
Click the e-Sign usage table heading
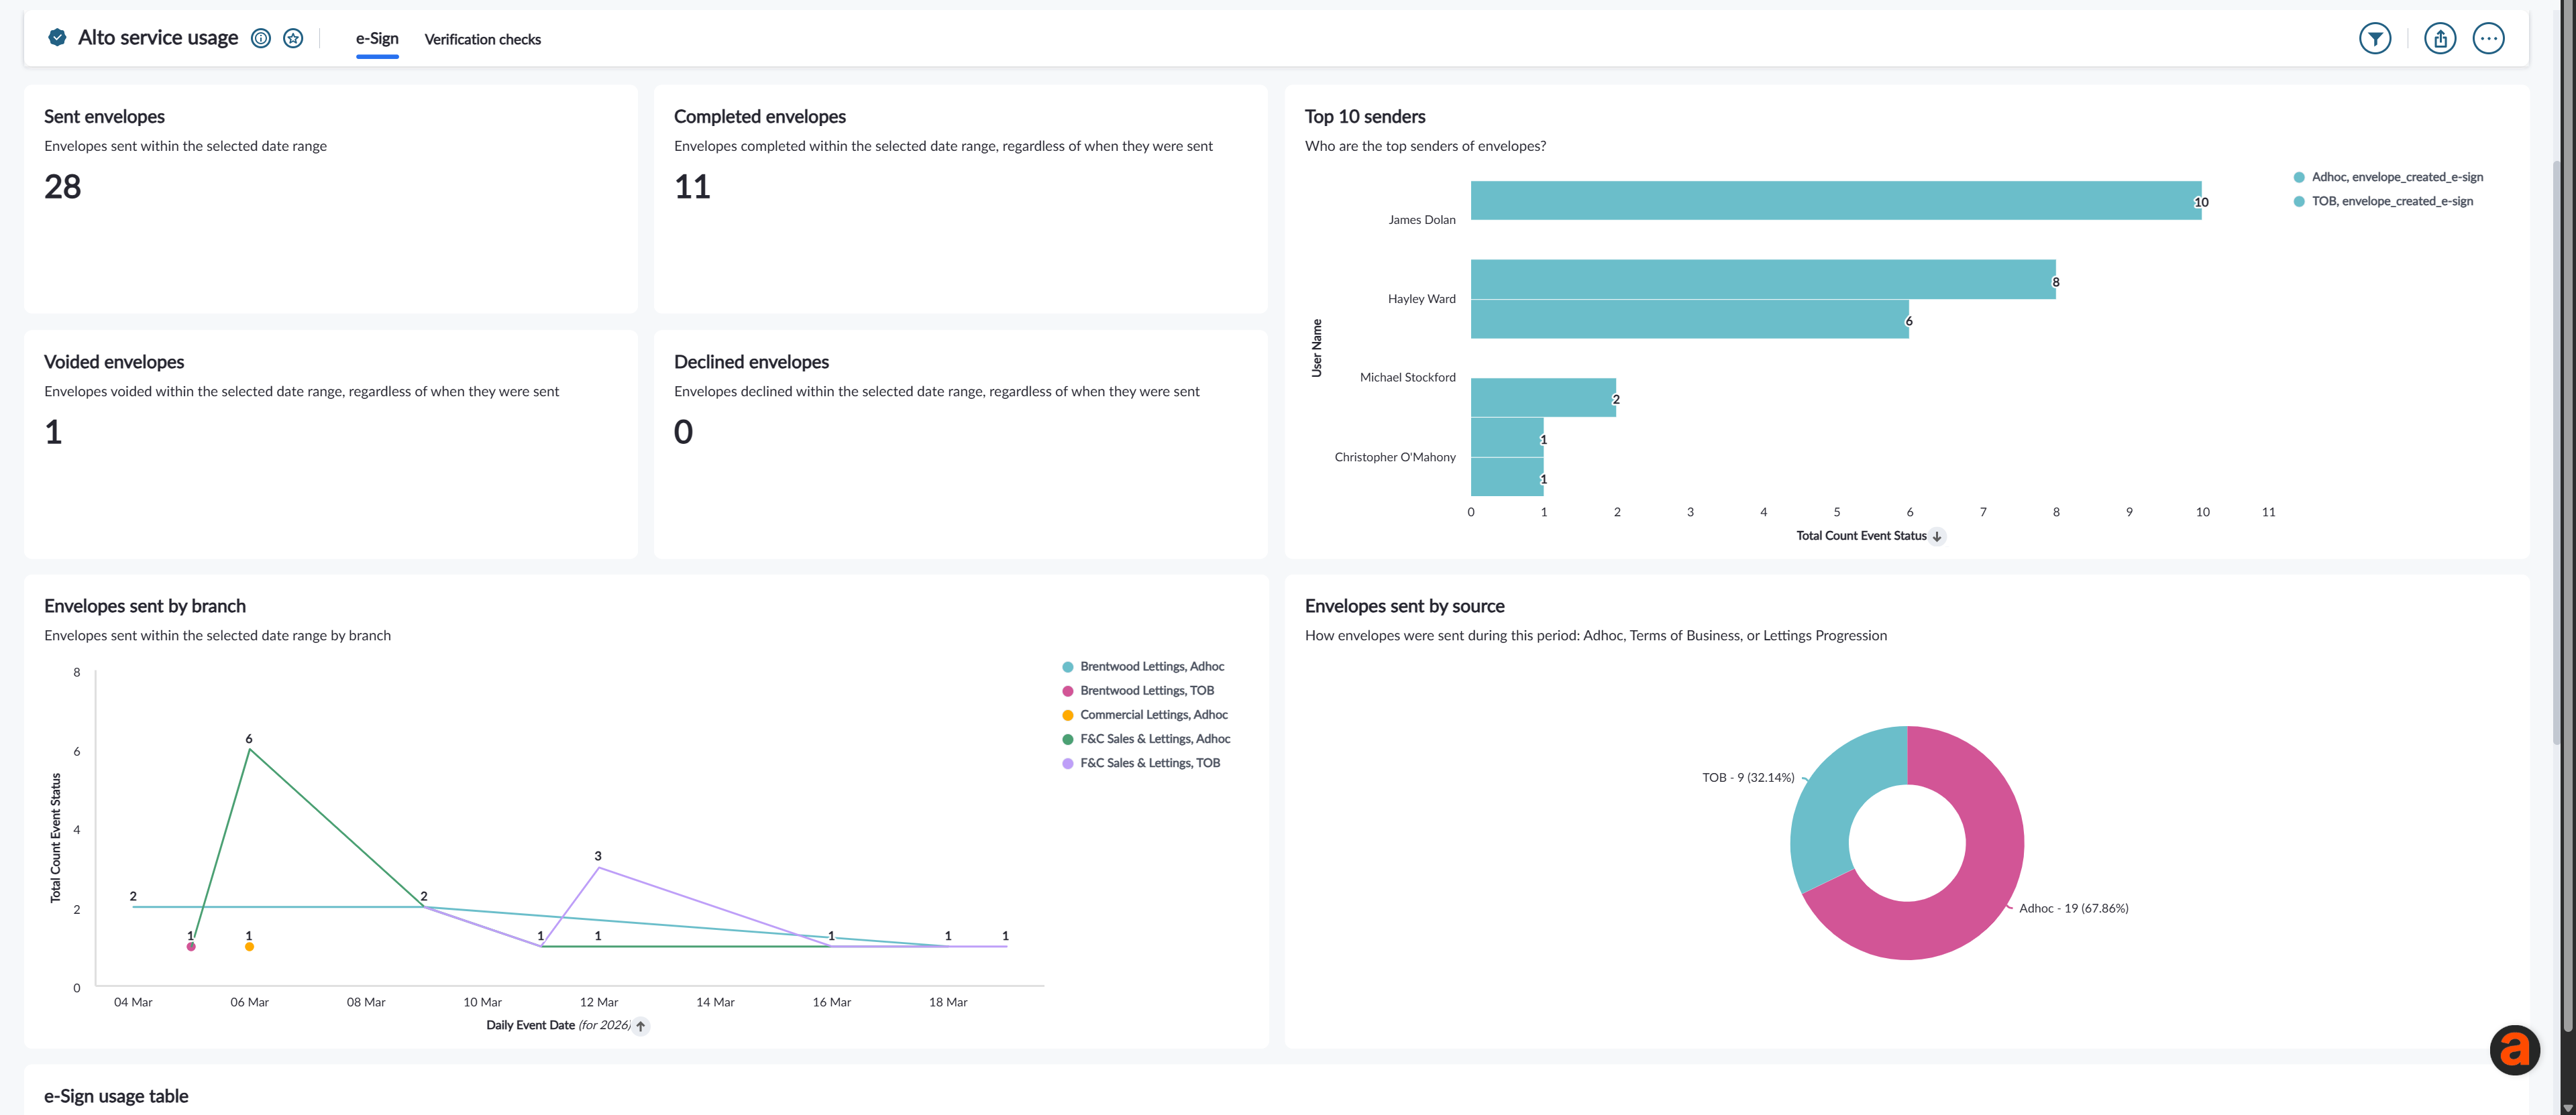click(x=116, y=1096)
